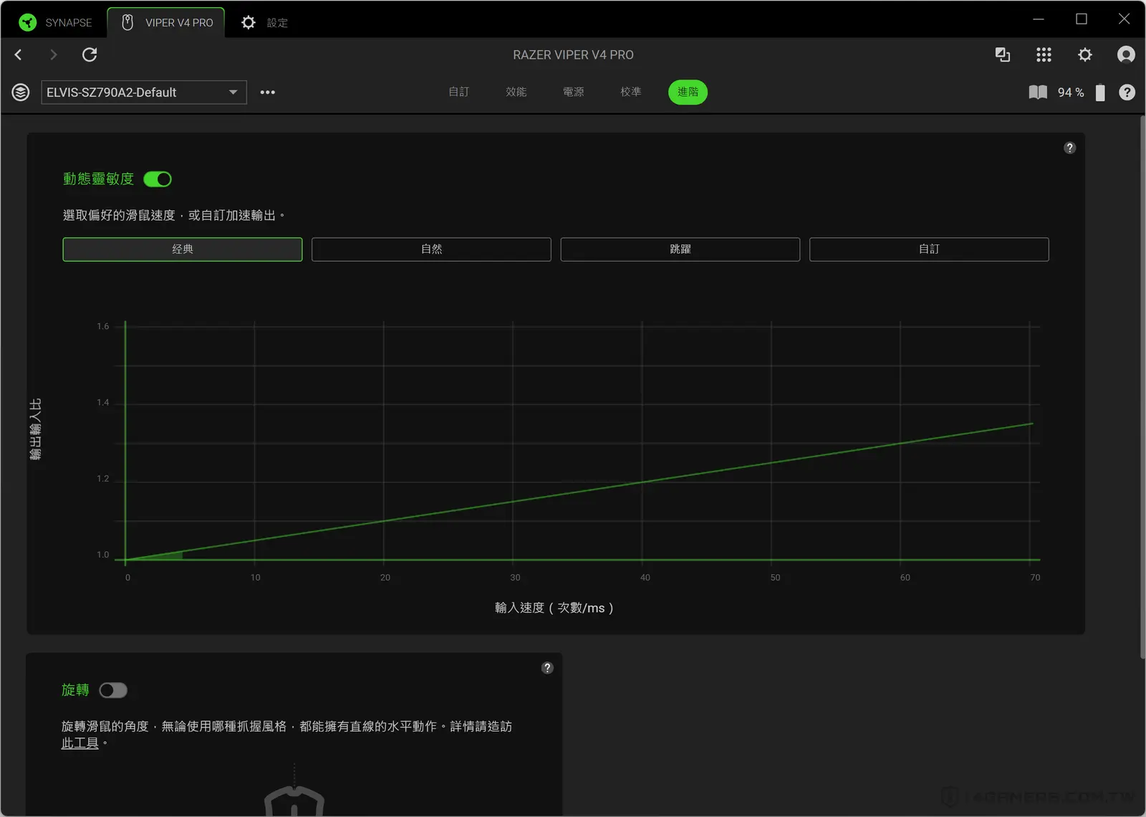The image size is (1146, 817).
Task: Click the Razer Synapse logo icon
Action: (28, 23)
